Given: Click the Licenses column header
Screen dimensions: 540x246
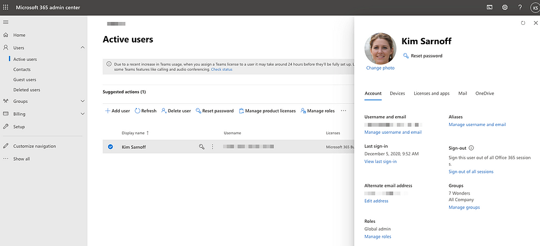Looking at the screenshot, I should click(x=333, y=133).
